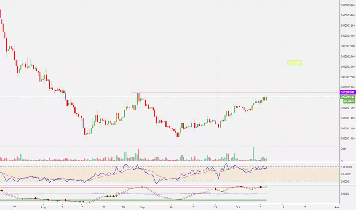Click the 22 date label on time axis
This screenshot has width=356, height=210.
(305, 207)
